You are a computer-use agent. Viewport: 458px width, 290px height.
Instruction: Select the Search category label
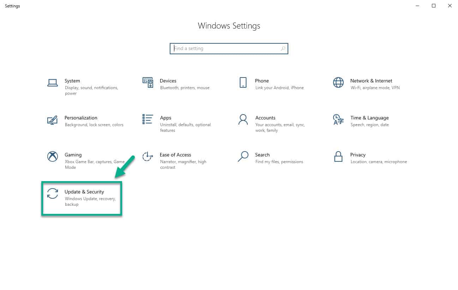tap(263, 155)
